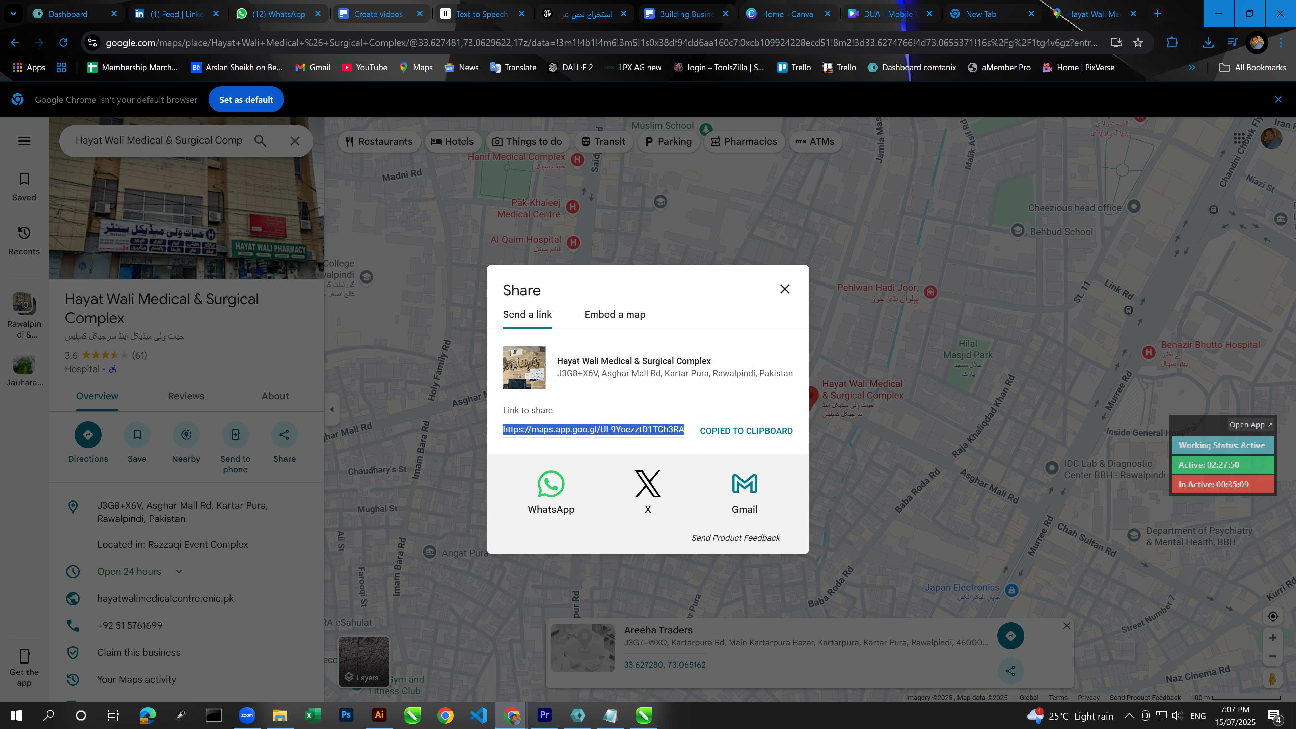This screenshot has width=1296, height=729.
Task: Open the Reviews tab of the place
Action: pyautogui.click(x=186, y=396)
